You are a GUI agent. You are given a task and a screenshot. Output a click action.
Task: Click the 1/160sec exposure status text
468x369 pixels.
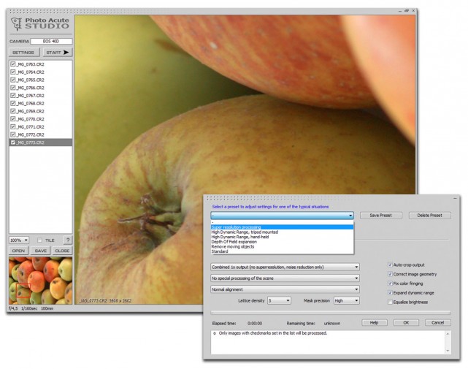29,308
